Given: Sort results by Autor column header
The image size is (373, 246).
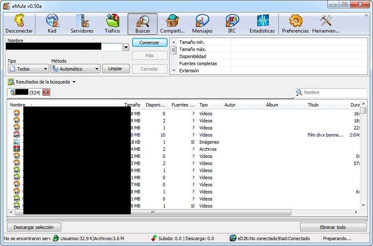Looking at the screenshot, I should [243, 105].
